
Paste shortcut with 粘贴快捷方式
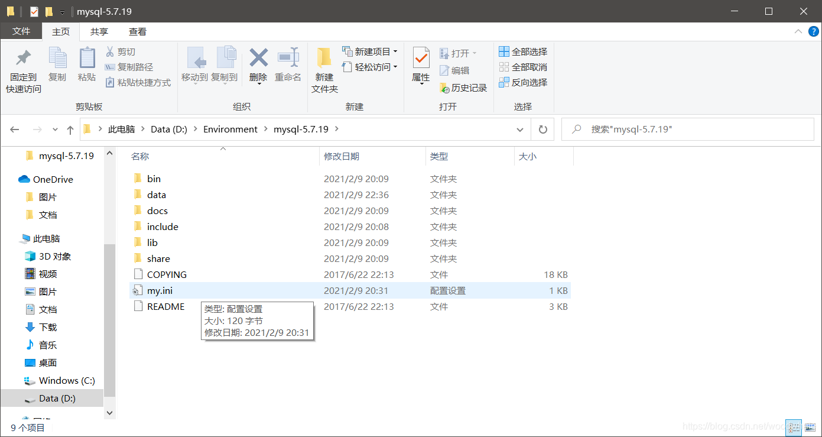click(138, 83)
